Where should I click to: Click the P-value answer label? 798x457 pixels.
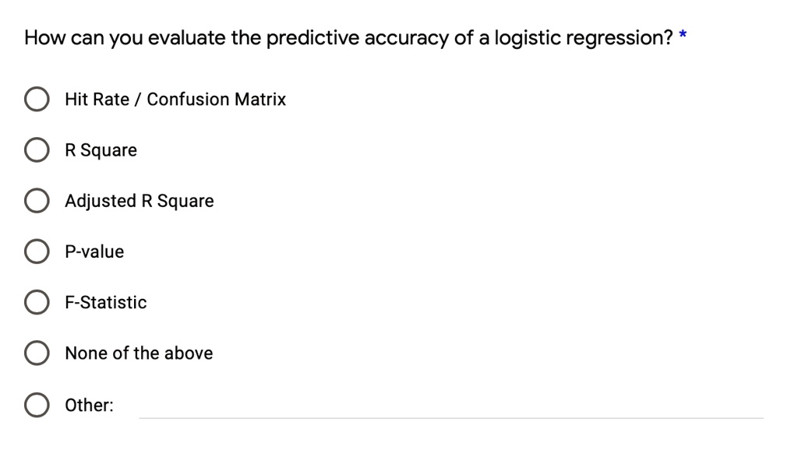pyautogui.click(x=95, y=251)
